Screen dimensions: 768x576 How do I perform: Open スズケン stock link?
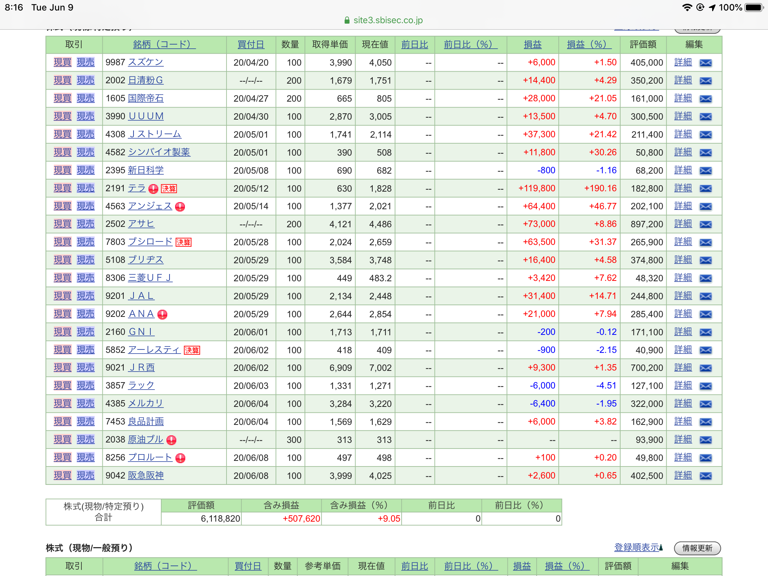point(145,62)
